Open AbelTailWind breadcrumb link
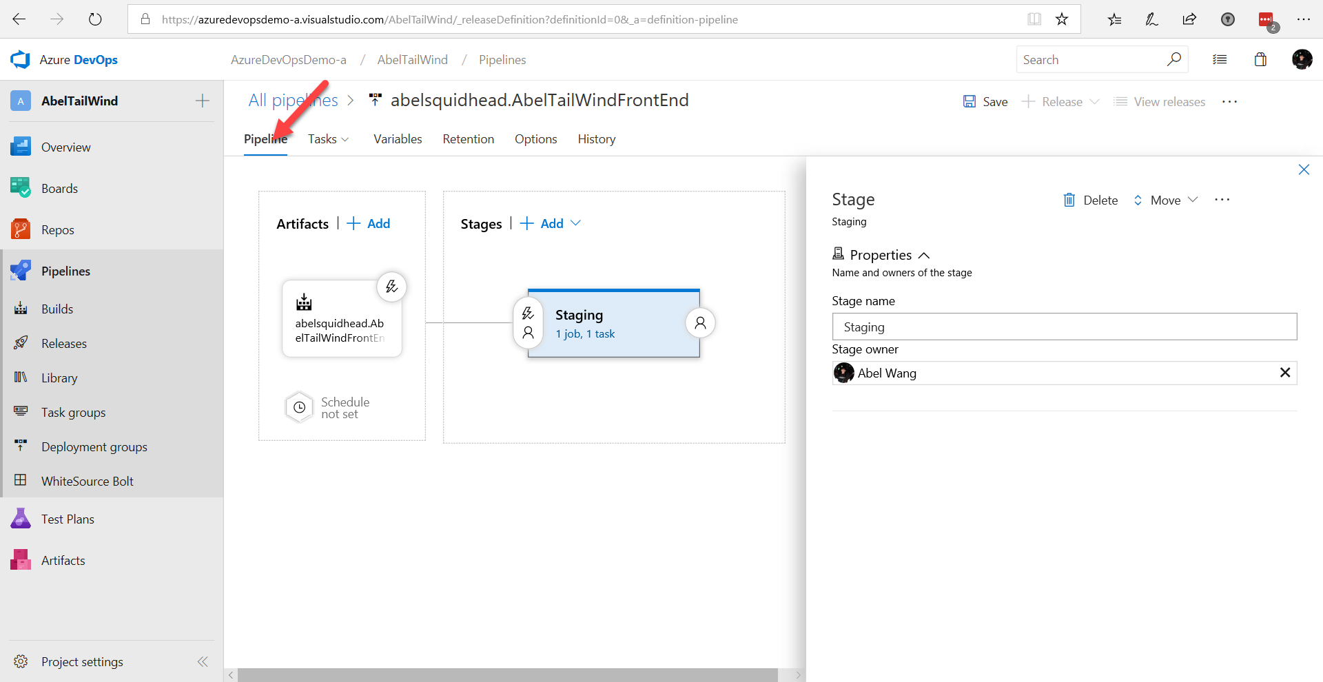1323x682 pixels. coord(412,60)
